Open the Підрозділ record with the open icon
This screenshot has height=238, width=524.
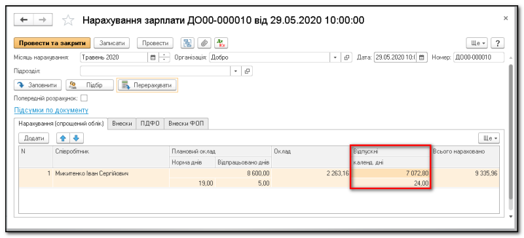point(248,71)
